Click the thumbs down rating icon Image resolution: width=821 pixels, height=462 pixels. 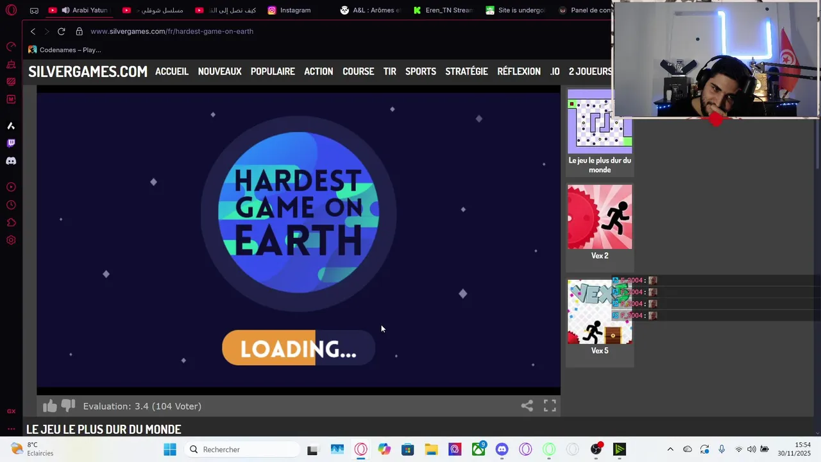(x=68, y=406)
